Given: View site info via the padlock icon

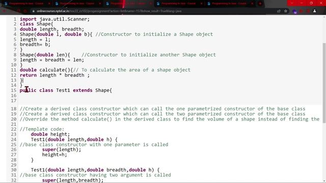Looking at the screenshot, I should coord(33,11).
